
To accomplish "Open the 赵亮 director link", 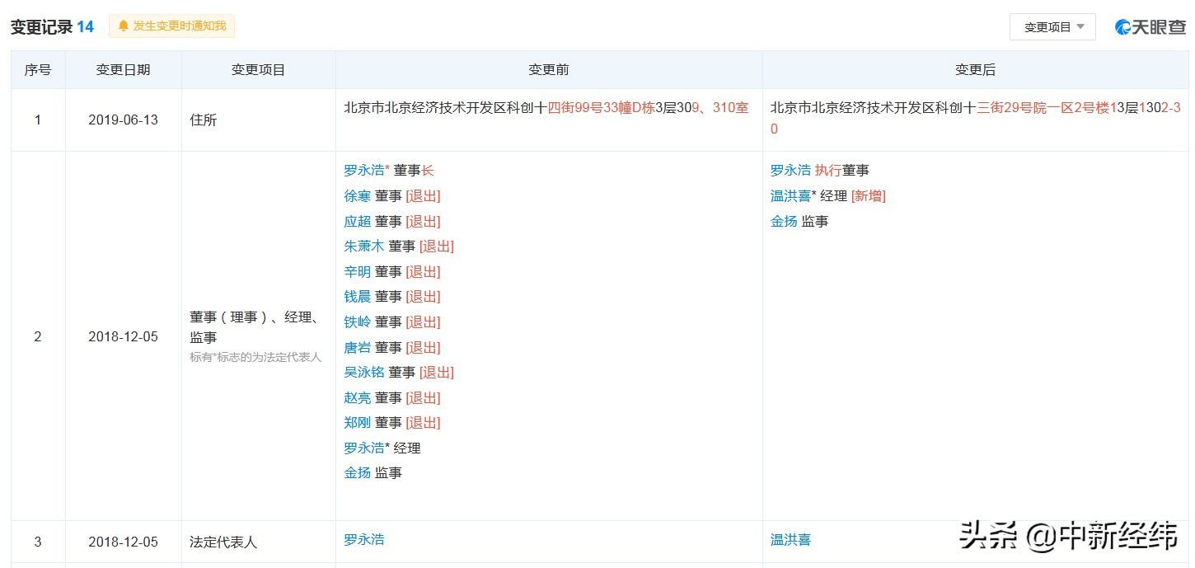I will (357, 397).
